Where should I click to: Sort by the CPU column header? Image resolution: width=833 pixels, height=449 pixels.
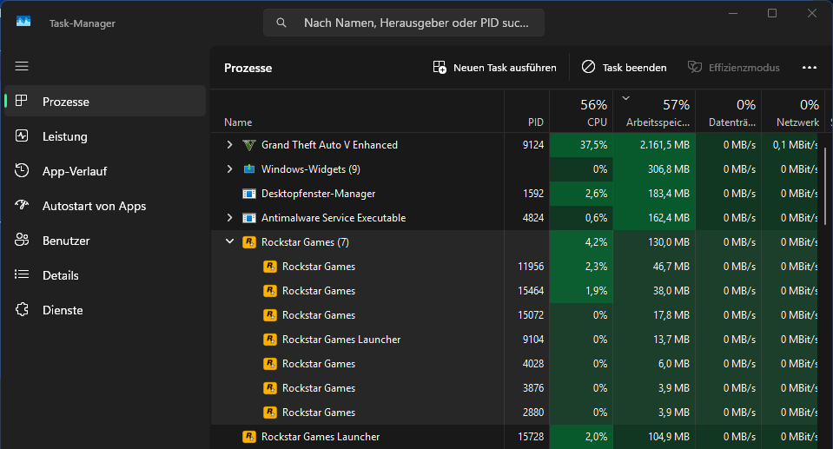[580, 112]
